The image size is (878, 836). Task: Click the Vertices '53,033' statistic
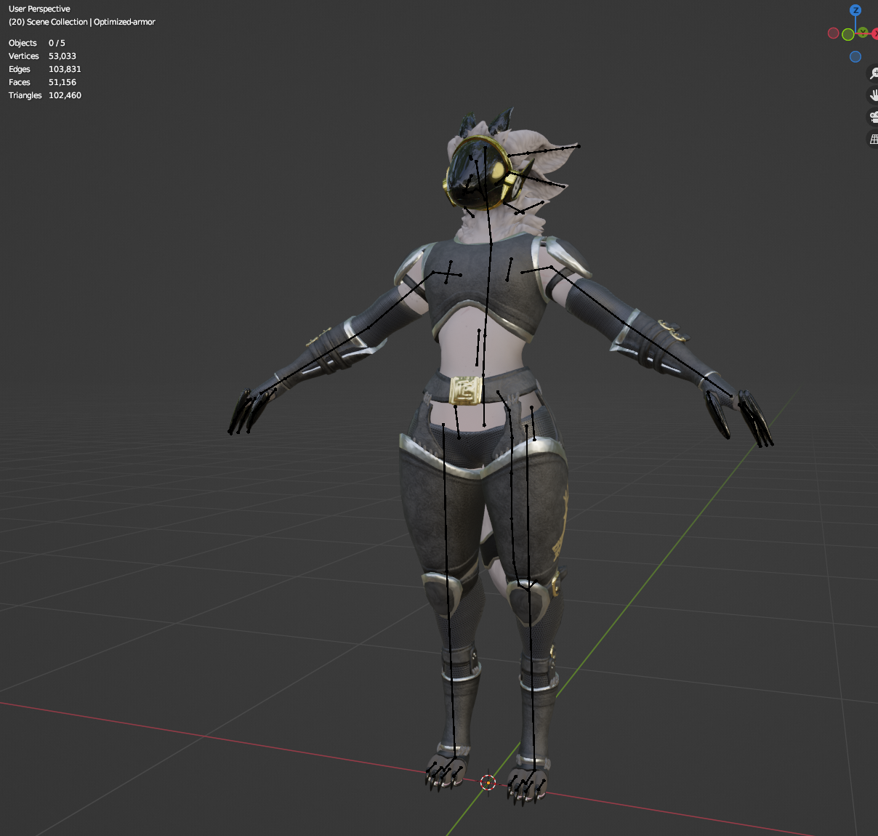[63, 56]
